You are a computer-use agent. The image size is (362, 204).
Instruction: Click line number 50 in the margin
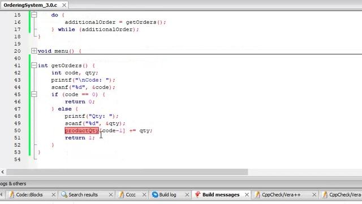click(x=18, y=131)
